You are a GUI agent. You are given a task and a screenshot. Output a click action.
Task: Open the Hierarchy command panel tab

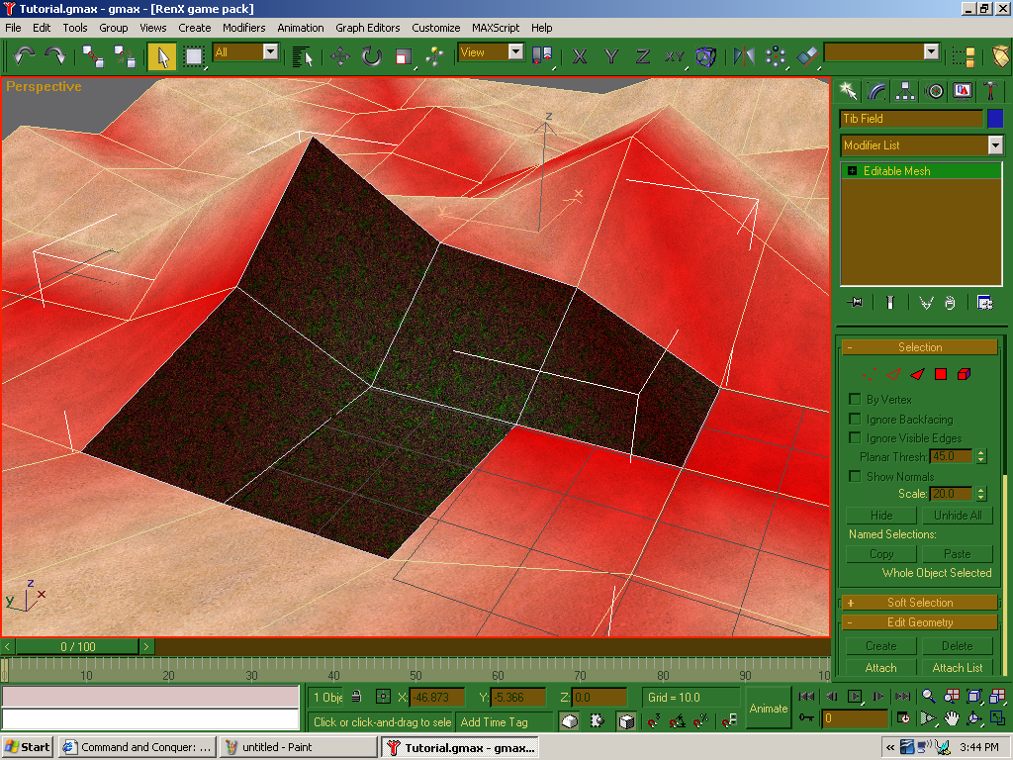(905, 91)
